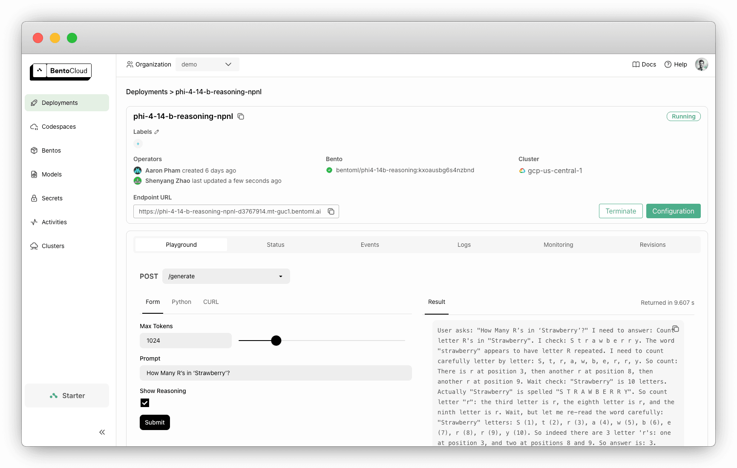Collapse the sidebar with double-chevron icon
The height and width of the screenshot is (468, 737).
coord(102,432)
